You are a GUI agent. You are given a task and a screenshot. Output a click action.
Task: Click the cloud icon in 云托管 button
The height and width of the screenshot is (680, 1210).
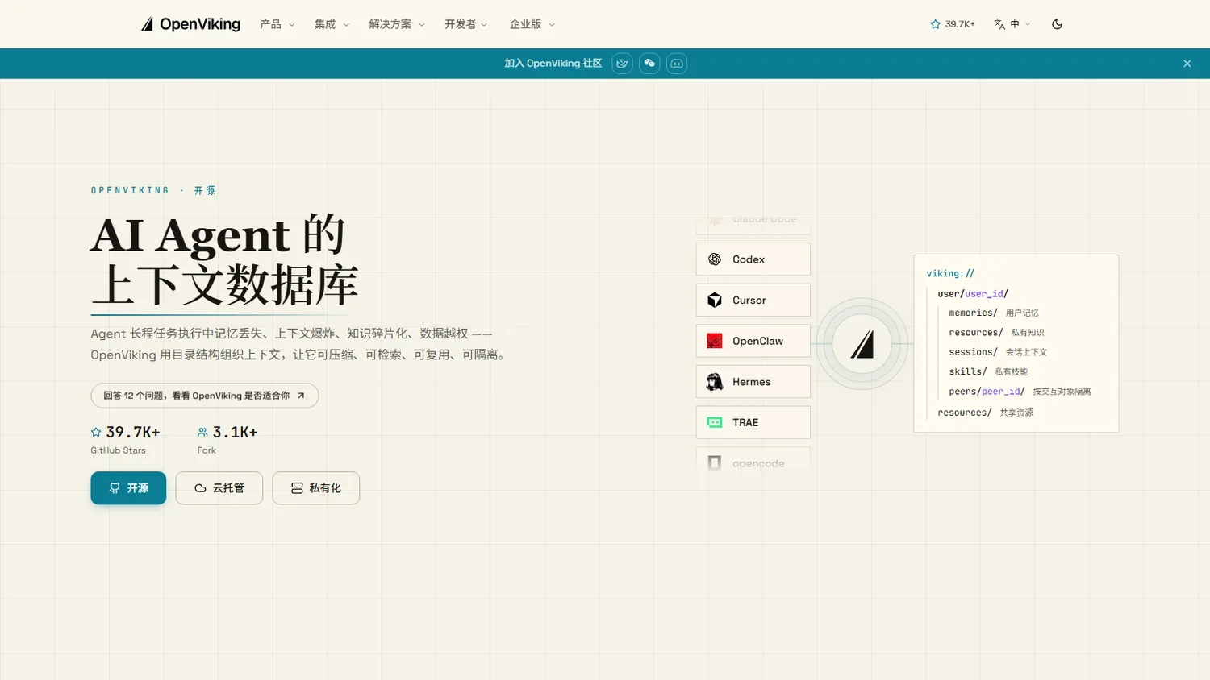pyautogui.click(x=200, y=488)
